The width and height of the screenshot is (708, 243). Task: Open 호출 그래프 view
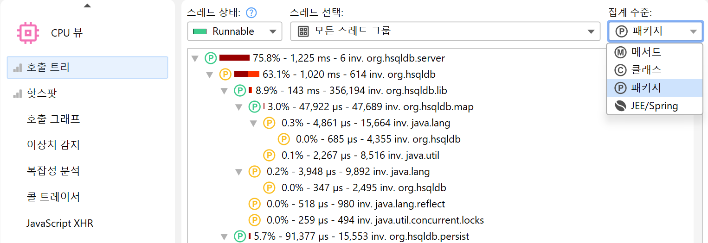click(53, 119)
